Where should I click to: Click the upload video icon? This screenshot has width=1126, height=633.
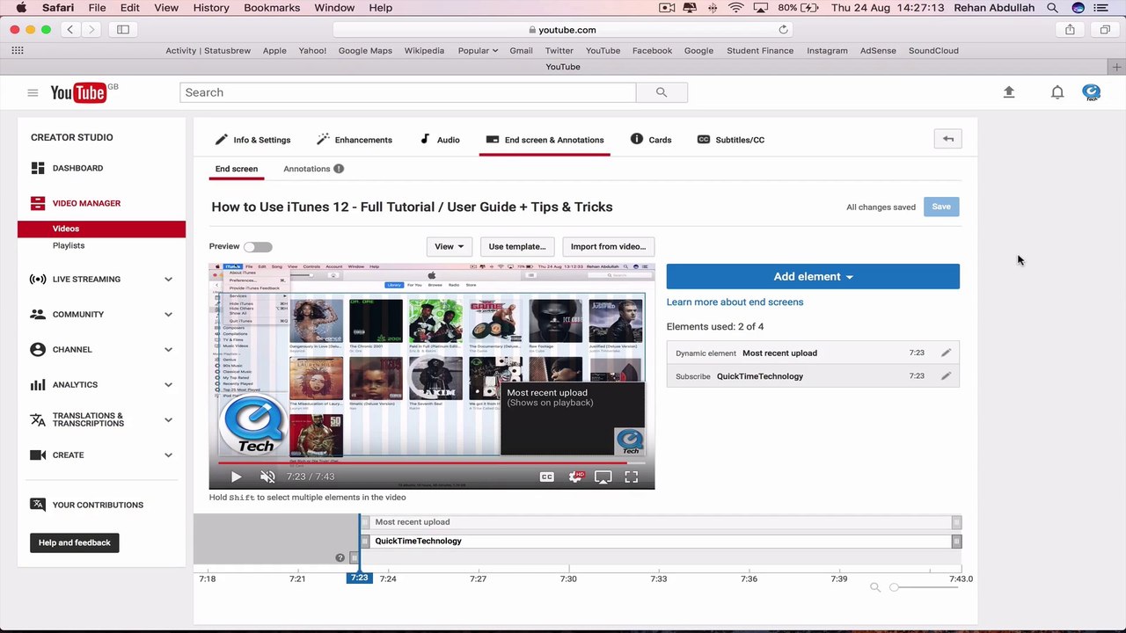(x=1009, y=92)
